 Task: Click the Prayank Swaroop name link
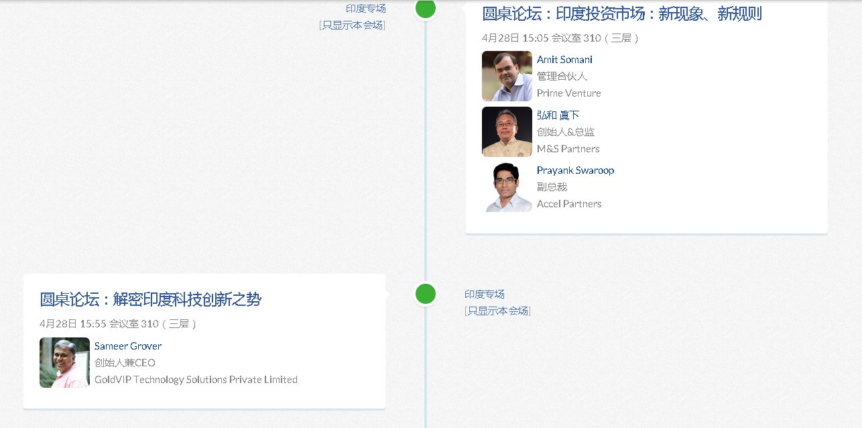pyautogui.click(x=575, y=170)
